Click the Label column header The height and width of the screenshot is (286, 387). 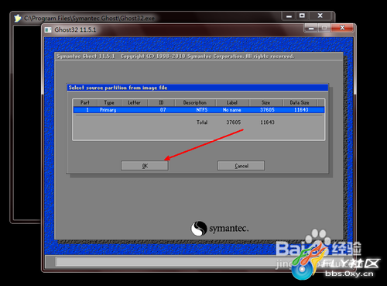(x=232, y=102)
